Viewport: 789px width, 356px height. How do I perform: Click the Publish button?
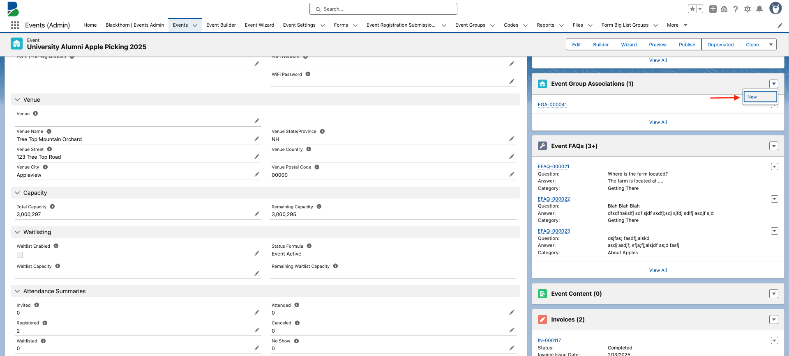[x=687, y=44]
